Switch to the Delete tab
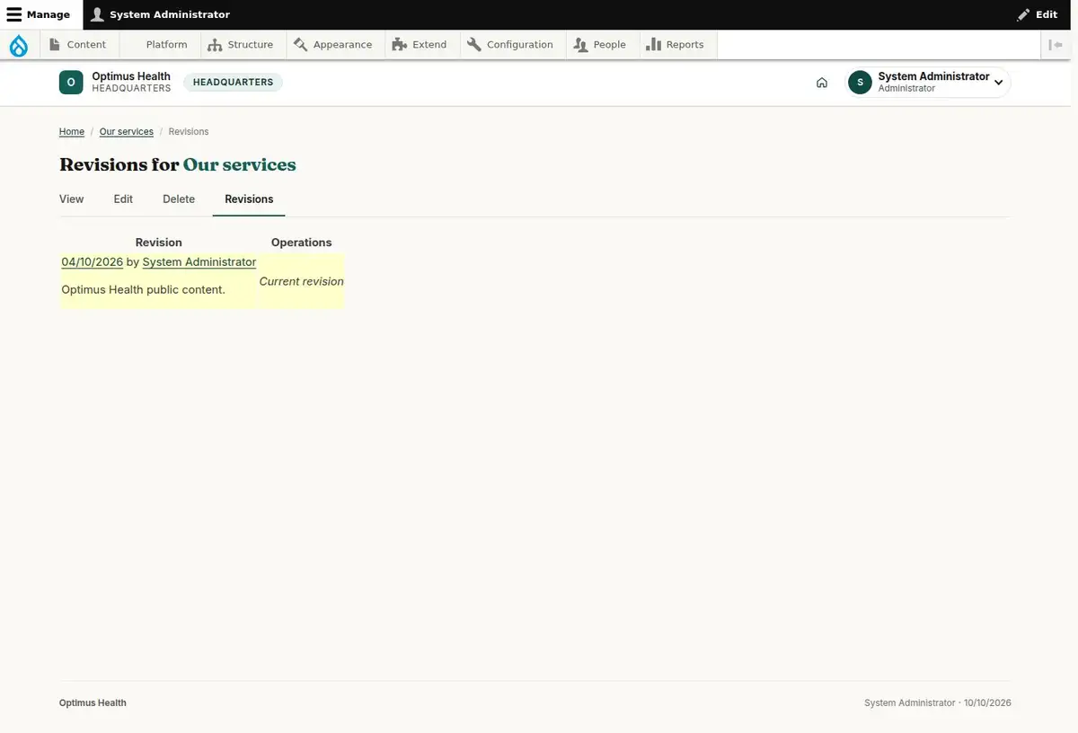1078x733 pixels. tap(179, 199)
